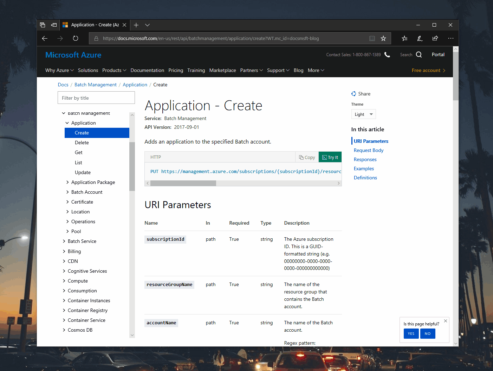Expand Certificate tree node

coord(67,202)
